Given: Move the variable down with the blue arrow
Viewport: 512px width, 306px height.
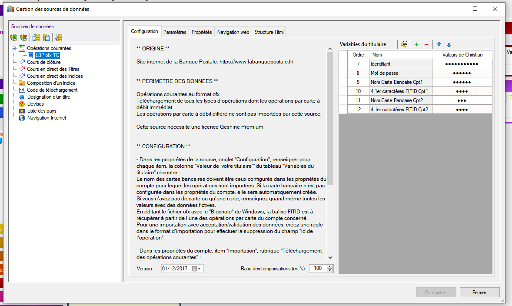Looking at the screenshot, I should click(449, 44).
